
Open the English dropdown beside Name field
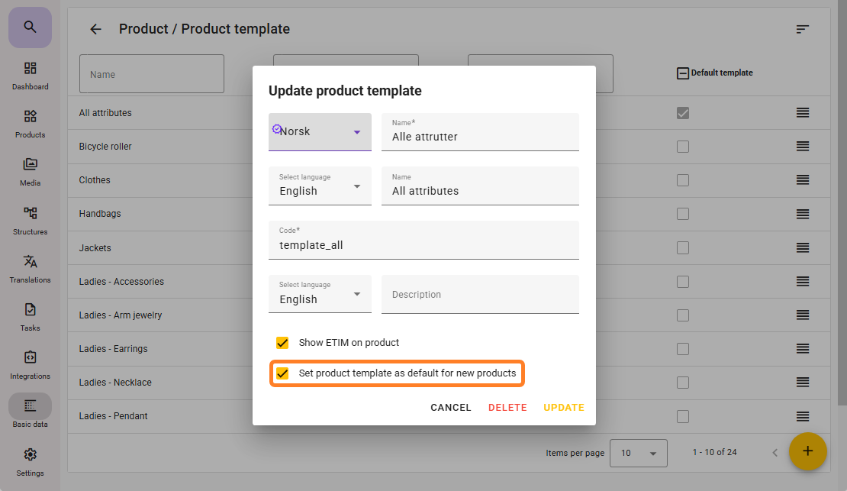320,186
